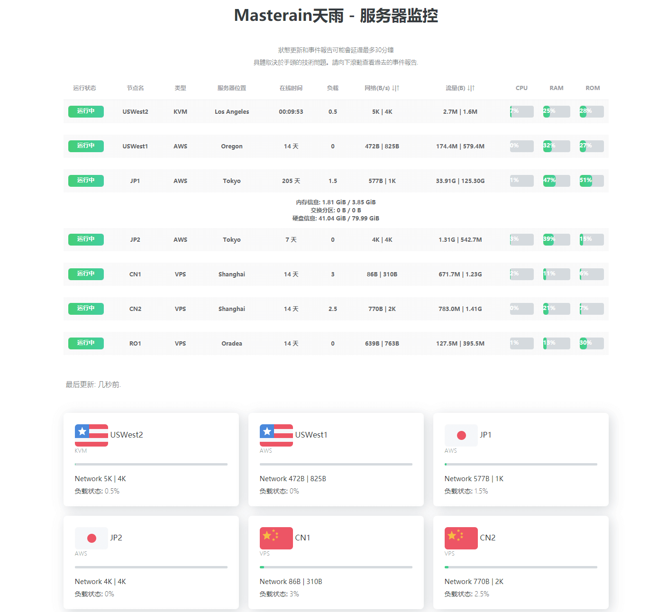Click the 运行中 status badge for RO1
658x612 pixels.
click(x=86, y=343)
